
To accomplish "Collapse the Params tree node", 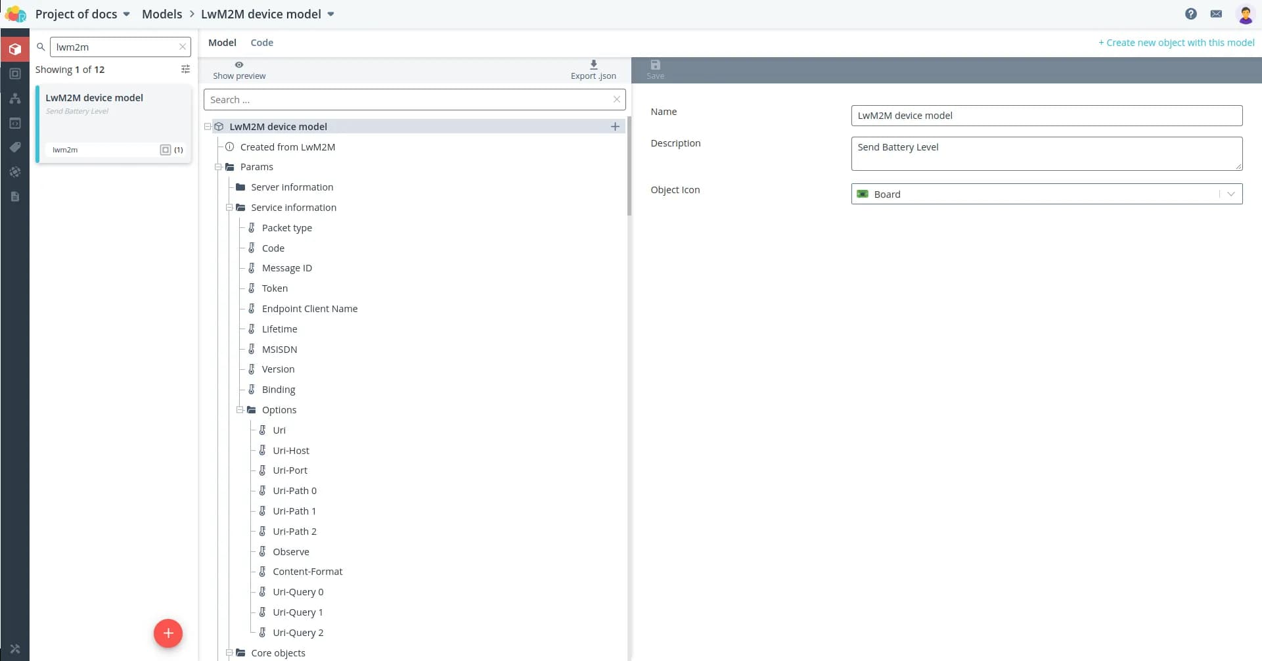I will 218,167.
